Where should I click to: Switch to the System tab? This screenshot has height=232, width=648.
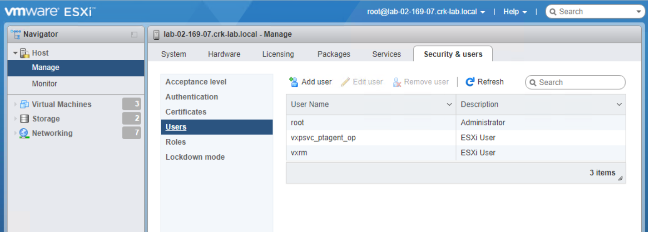click(x=173, y=54)
